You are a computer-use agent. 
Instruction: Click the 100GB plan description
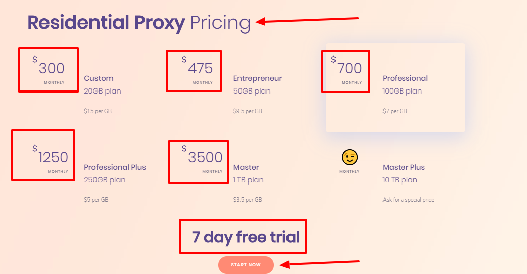pyautogui.click(x=402, y=91)
